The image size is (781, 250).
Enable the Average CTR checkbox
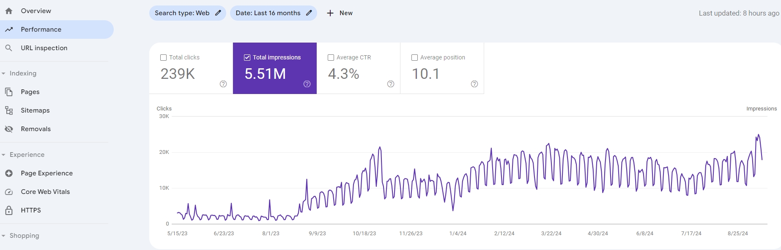tap(331, 58)
